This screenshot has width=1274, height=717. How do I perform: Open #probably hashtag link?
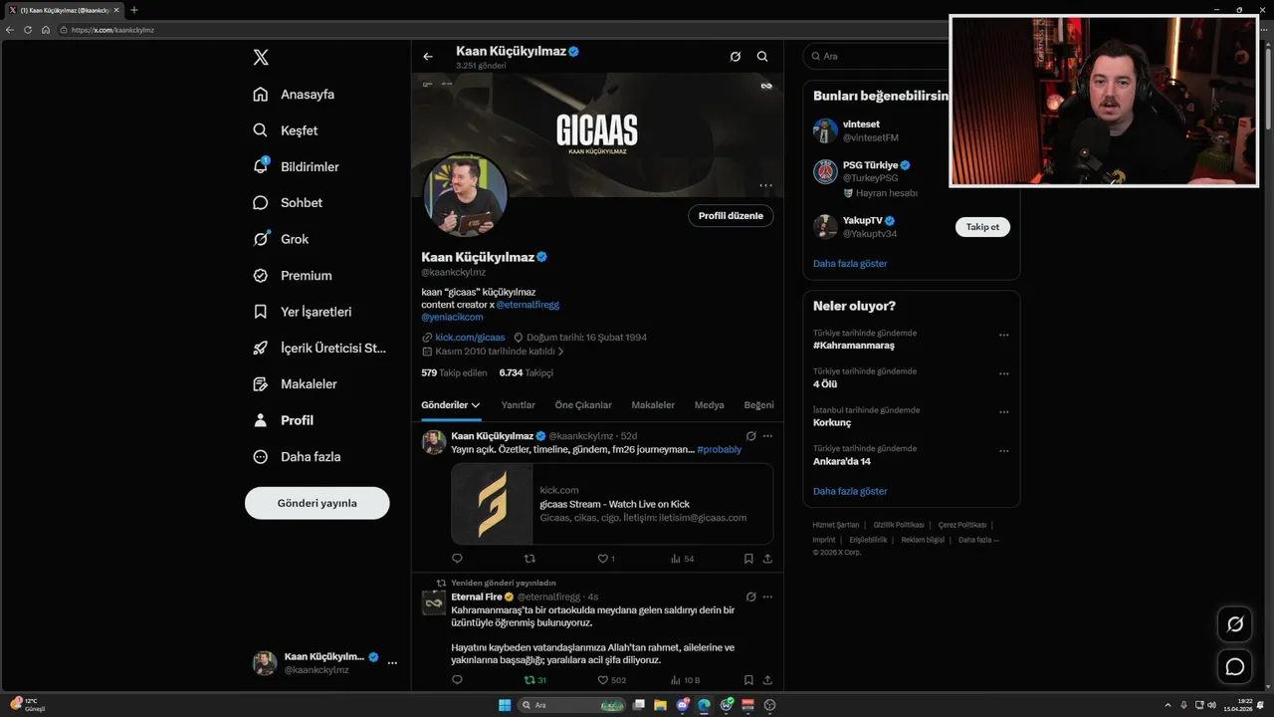coord(720,449)
